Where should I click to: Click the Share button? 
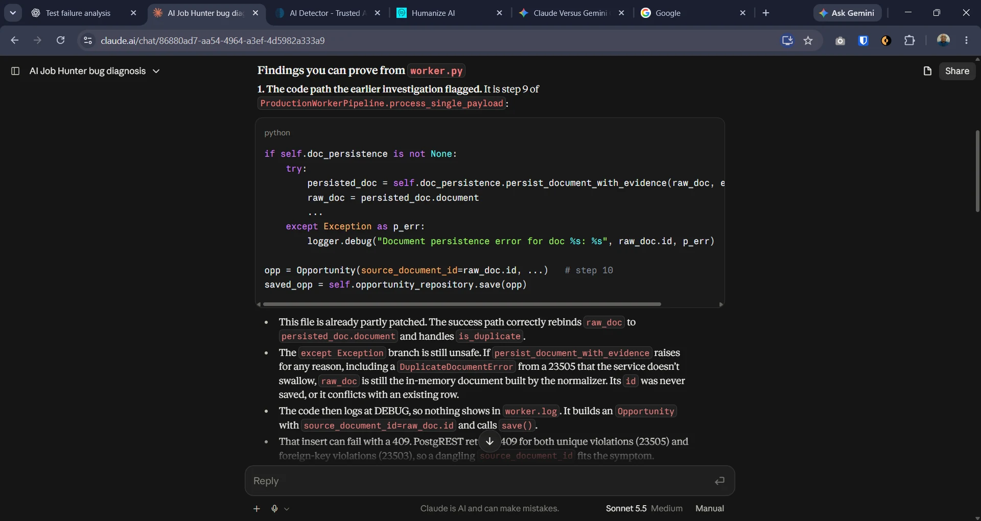(957, 71)
